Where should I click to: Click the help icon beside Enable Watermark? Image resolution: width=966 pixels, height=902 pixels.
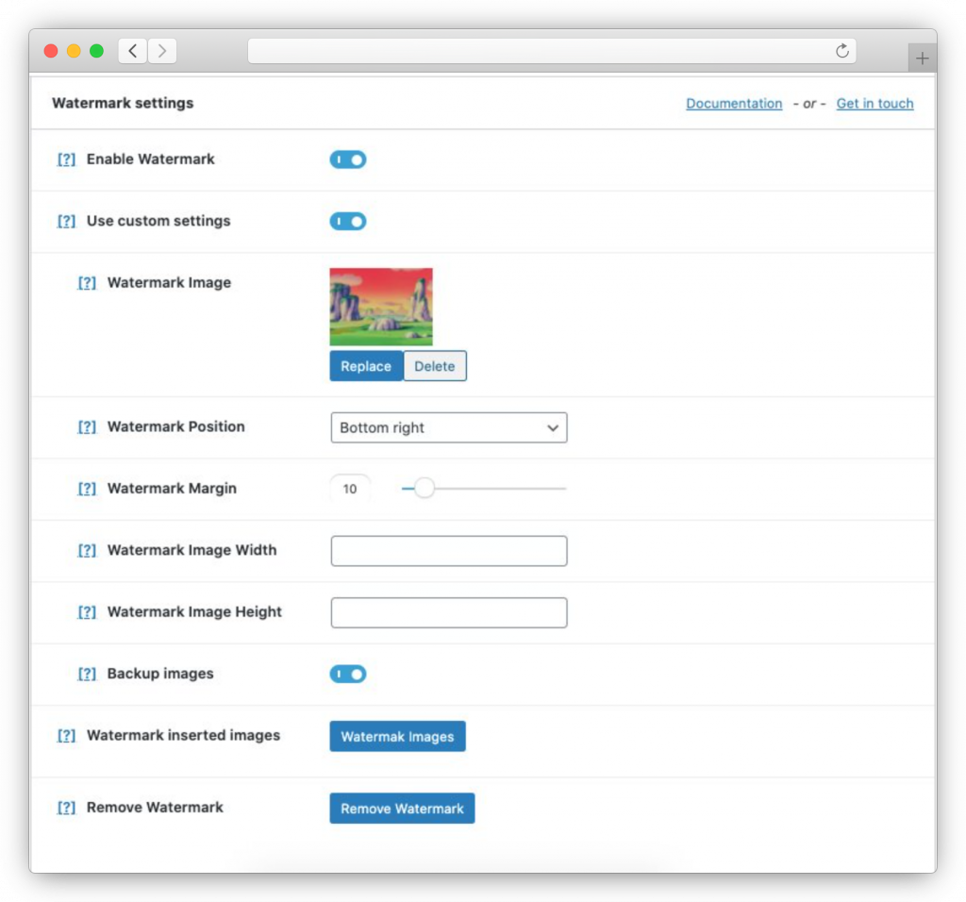pyautogui.click(x=66, y=159)
